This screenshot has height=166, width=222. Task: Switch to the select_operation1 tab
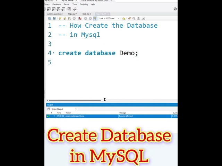tap(55, 14)
